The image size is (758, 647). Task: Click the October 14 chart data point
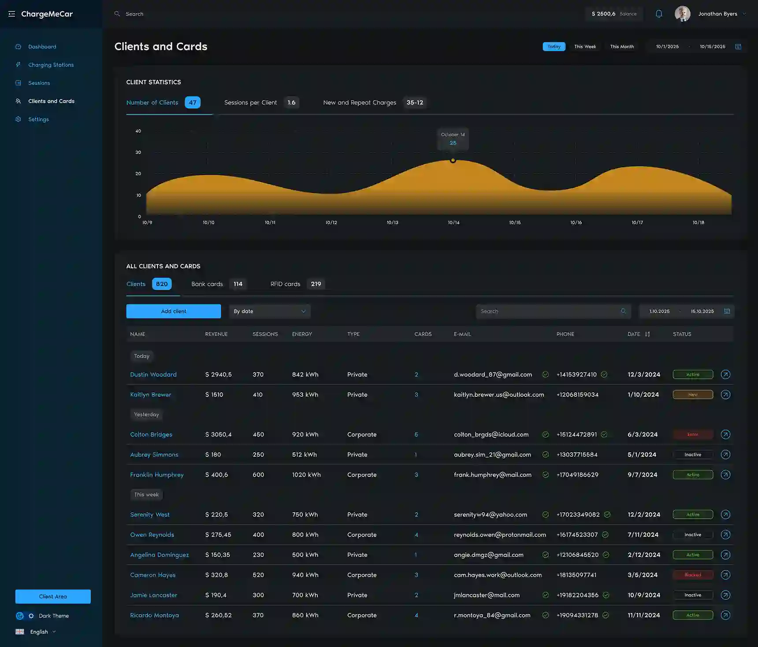pos(453,161)
